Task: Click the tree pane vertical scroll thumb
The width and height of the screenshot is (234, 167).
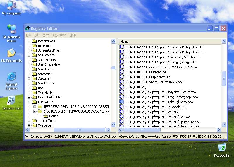Action: (x=113, y=68)
